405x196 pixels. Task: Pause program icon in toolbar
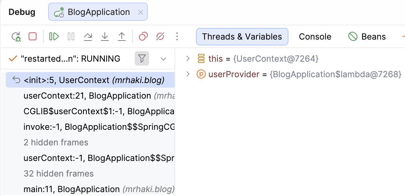(x=71, y=36)
